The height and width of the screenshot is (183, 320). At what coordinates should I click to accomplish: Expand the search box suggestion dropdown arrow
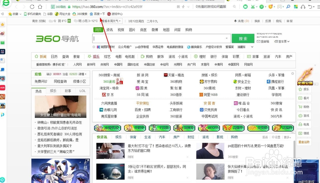click(x=227, y=38)
